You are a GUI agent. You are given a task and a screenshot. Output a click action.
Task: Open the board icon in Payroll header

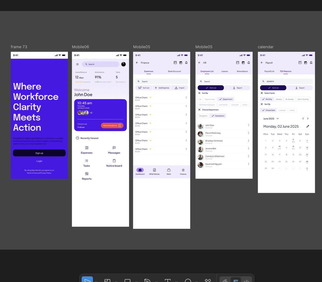tap(300, 63)
